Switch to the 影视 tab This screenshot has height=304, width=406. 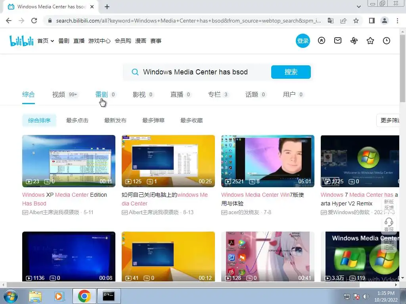pyautogui.click(x=143, y=95)
